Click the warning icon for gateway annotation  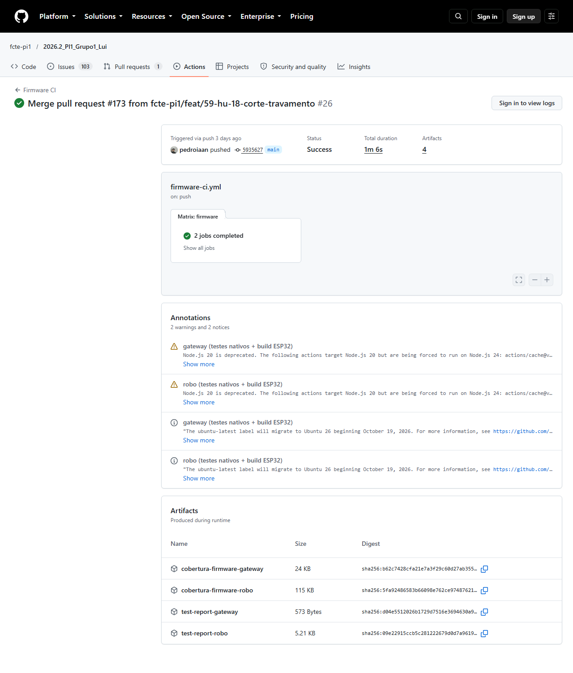pyautogui.click(x=174, y=347)
